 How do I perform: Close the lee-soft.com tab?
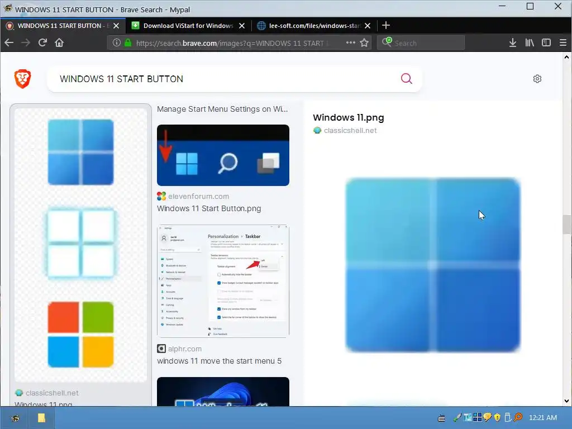(x=368, y=26)
